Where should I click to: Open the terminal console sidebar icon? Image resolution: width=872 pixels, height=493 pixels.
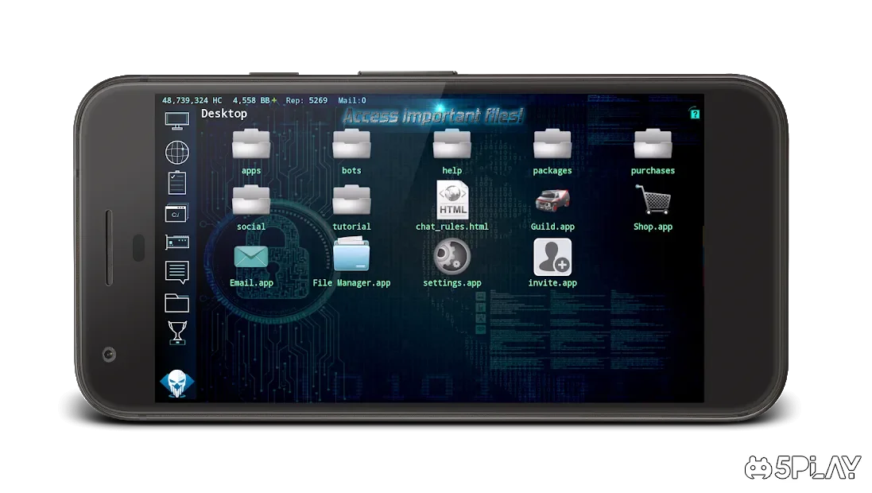pos(176,213)
